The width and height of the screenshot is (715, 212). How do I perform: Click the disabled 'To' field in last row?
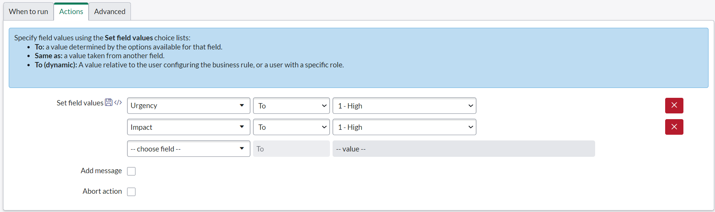point(291,149)
